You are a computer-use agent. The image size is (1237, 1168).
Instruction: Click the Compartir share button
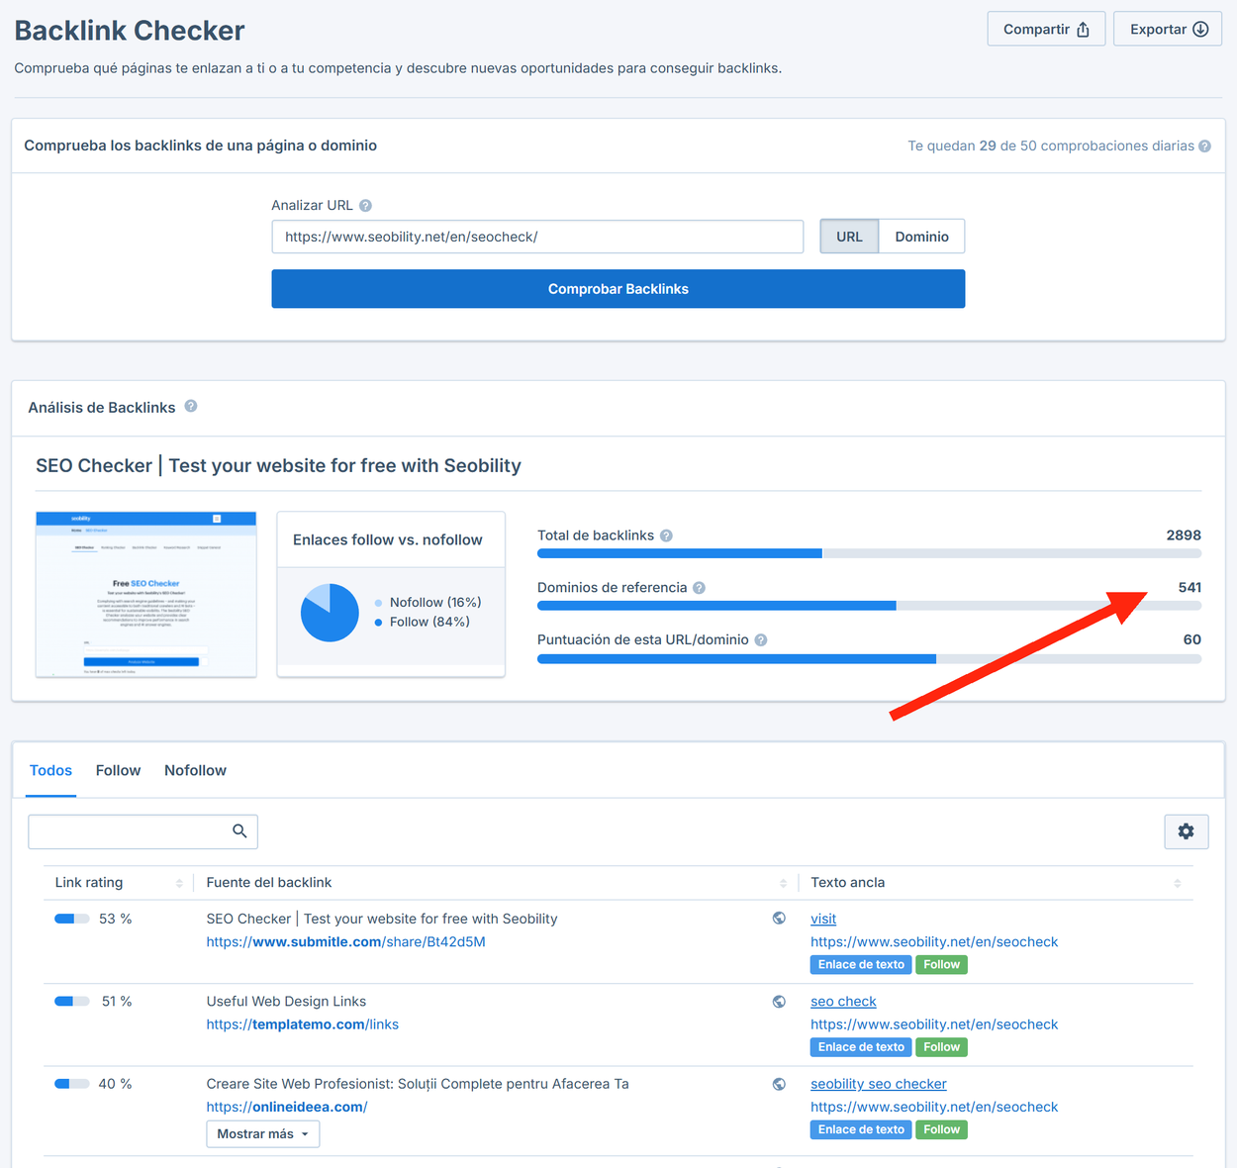(1046, 29)
